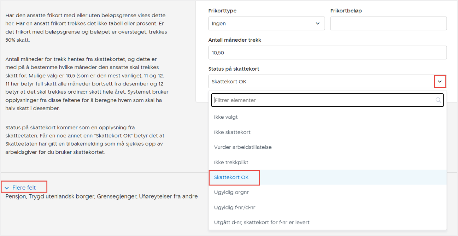The height and width of the screenshot is (236, 458).
Task: Focus the Filtrer elementer search field
Action: point(323,100)
